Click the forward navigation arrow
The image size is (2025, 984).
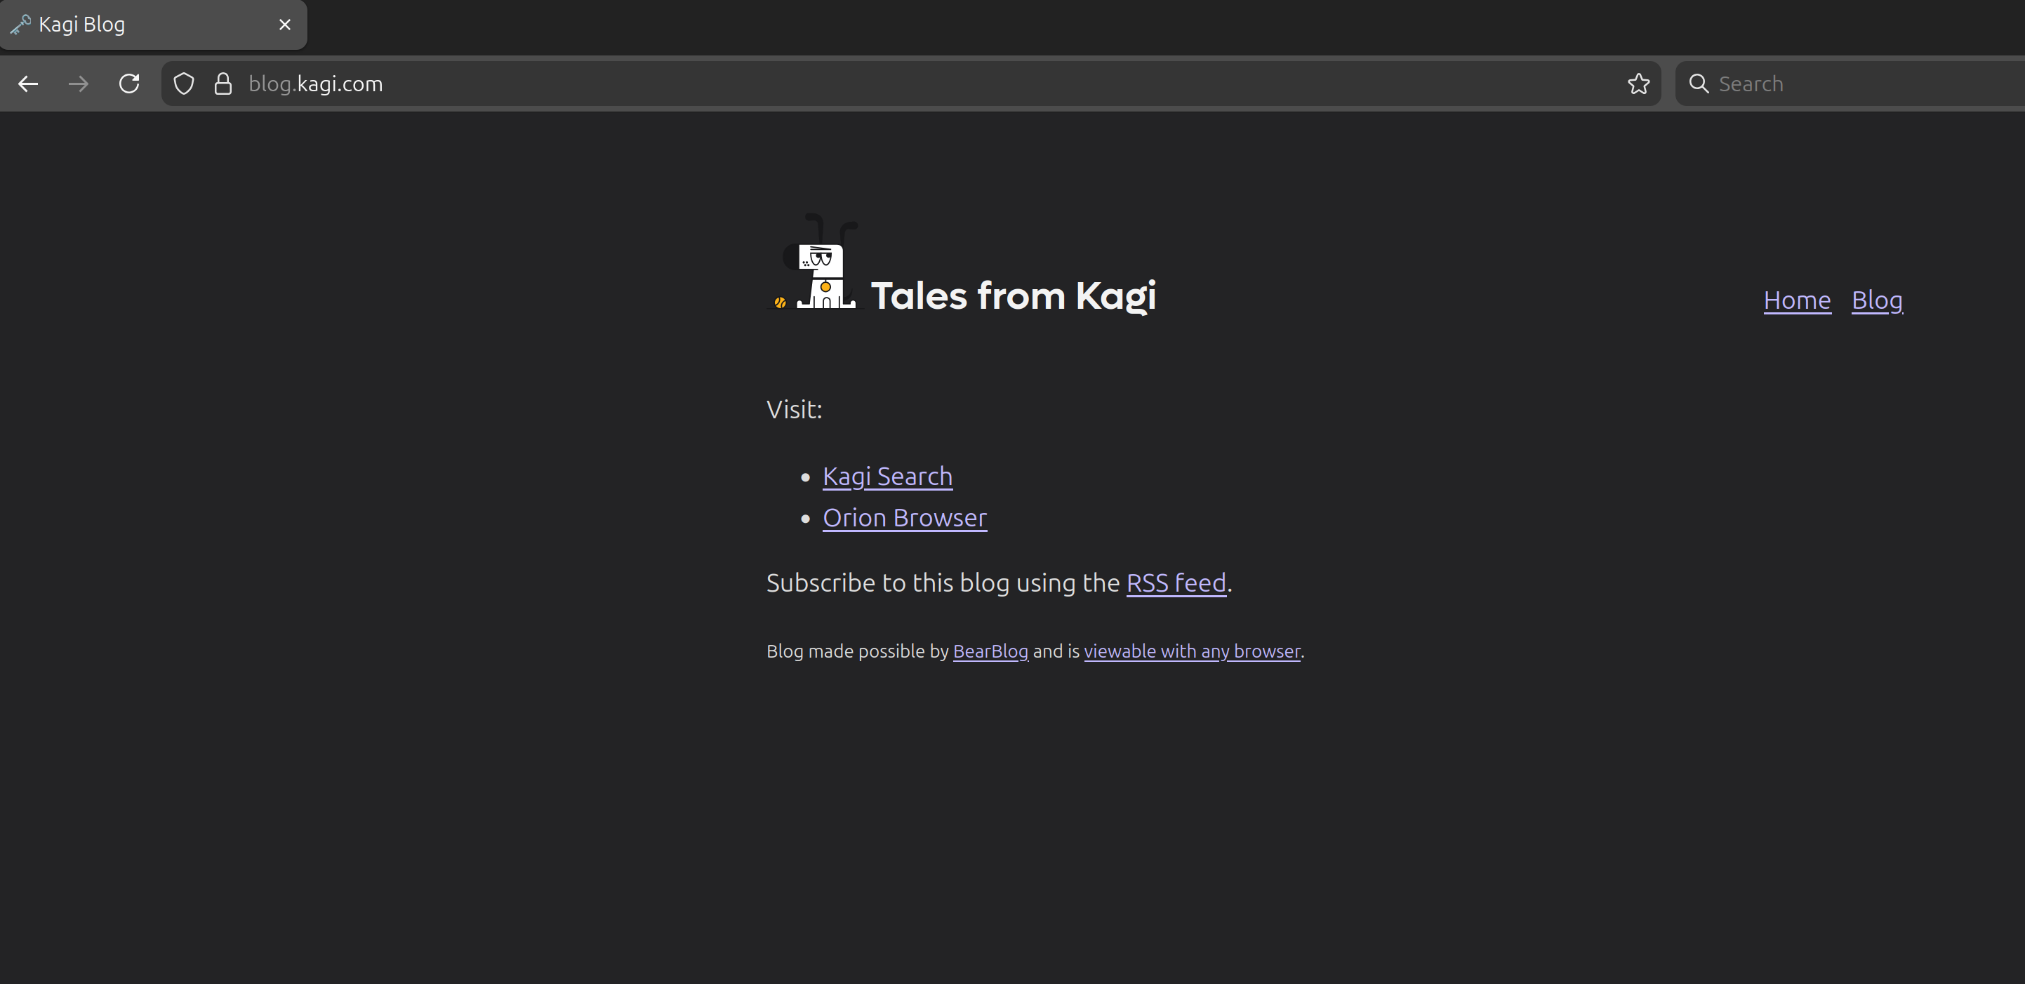pyautogui.click(x=79, y=84)
